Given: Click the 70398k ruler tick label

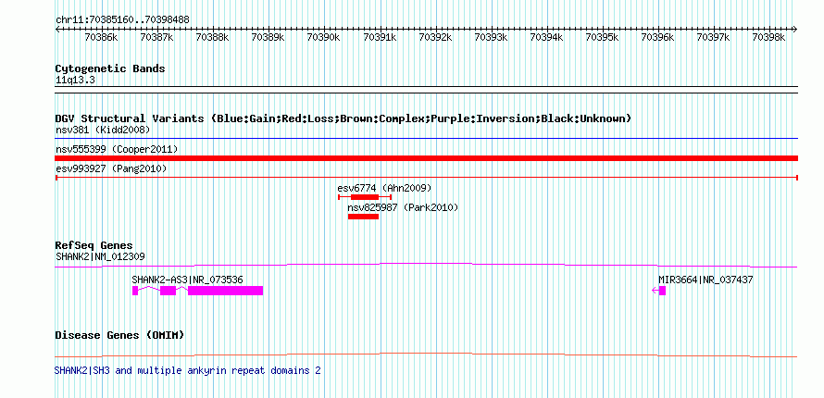Looking at the screenshot, I should click(769, 37).
